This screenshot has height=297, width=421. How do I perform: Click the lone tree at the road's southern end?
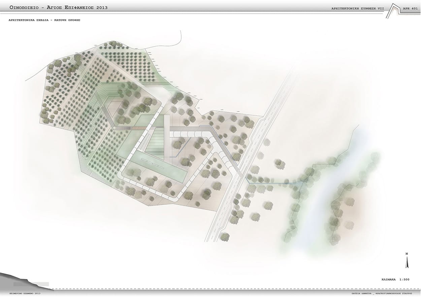[x=225, y=237]
